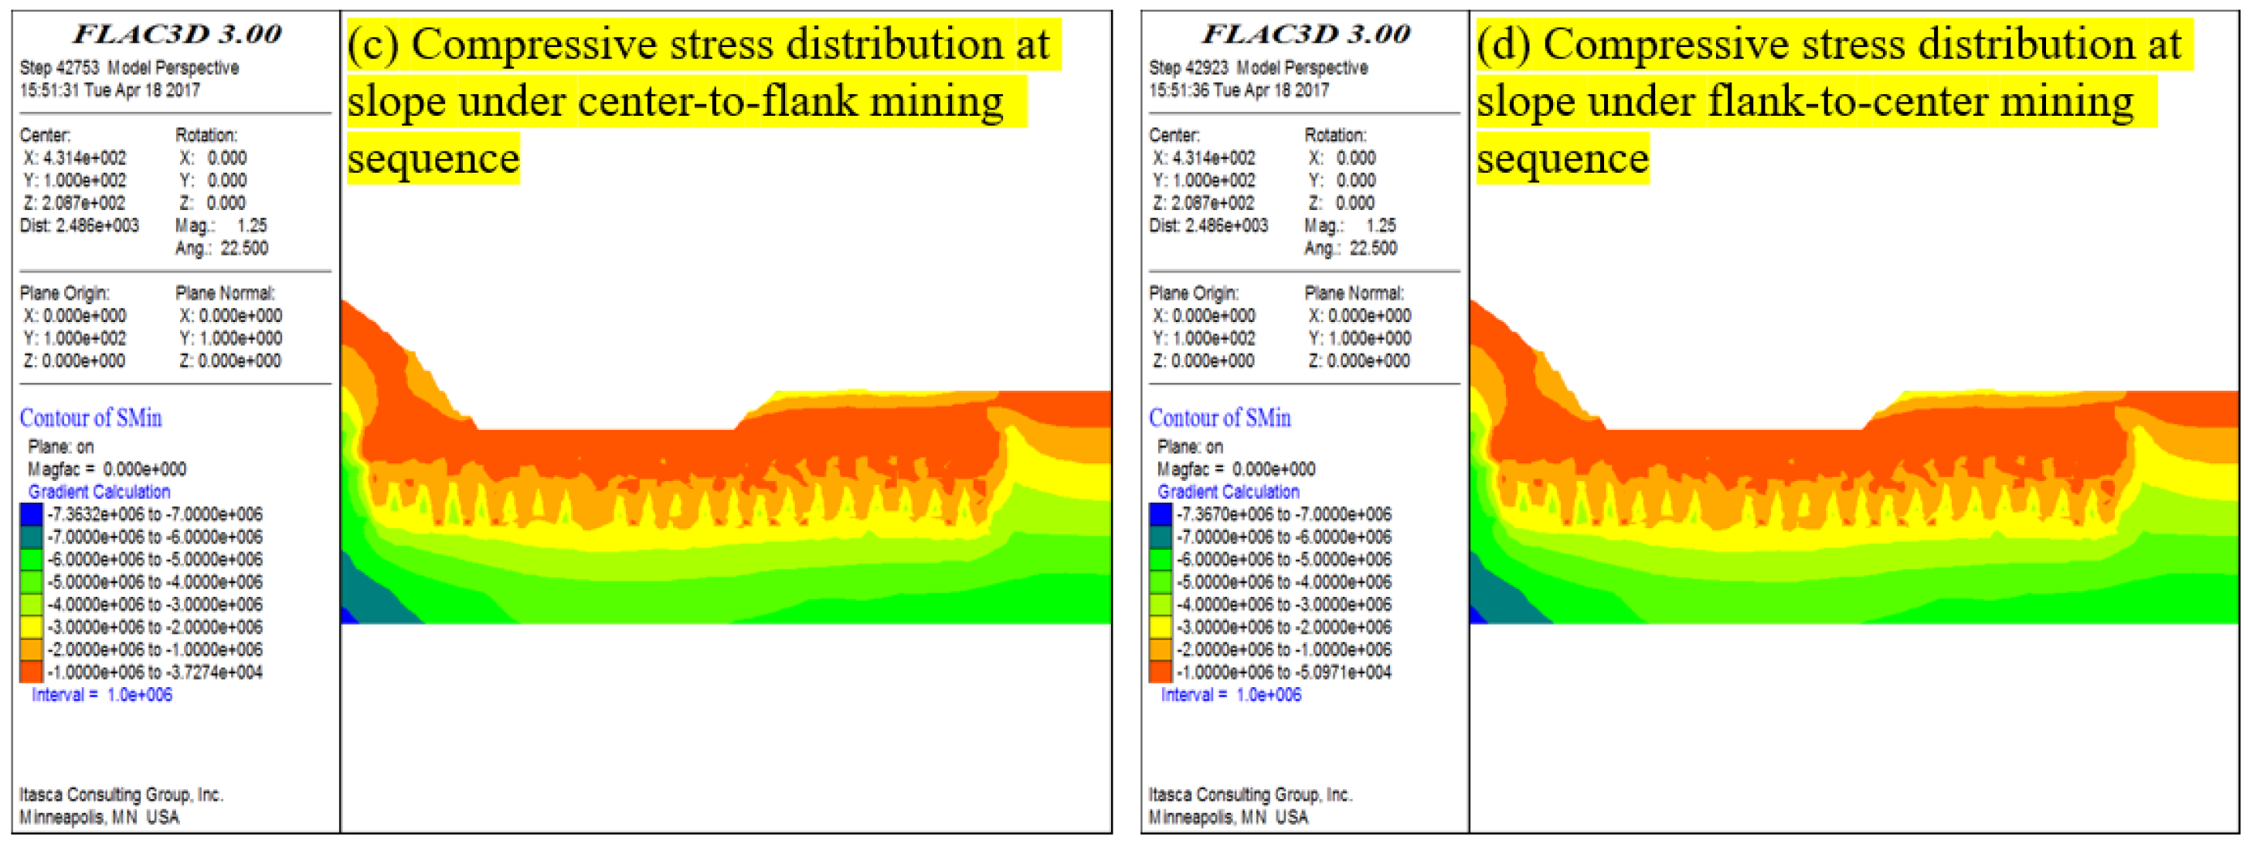Click blue swatch for -7.3670e+006 range
The image size is (2250, 847).
coord(1160,514)
